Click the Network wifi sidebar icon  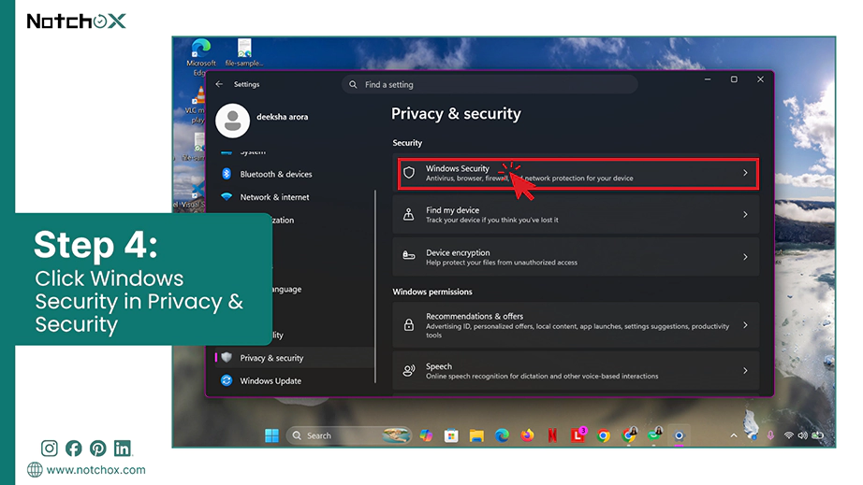point(227,196)
